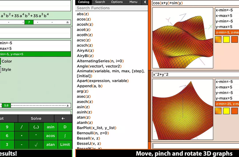Tap the 3 key
This screenshot has width=239, height=157.
click(x=7, y=144)
